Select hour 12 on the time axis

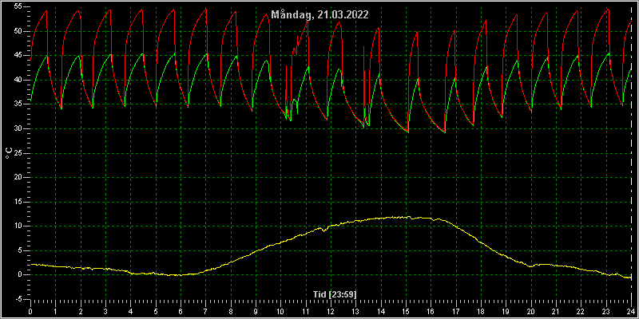point(331,310)
